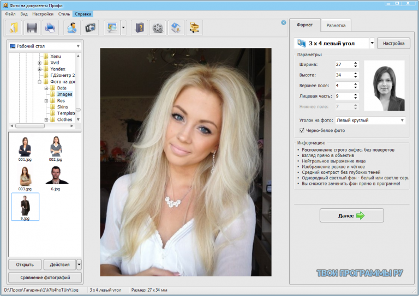This screenshot has width=419, height=296.
Task: Click the Ширина value field
Action: pyautogui.click(x=344, y=64)
